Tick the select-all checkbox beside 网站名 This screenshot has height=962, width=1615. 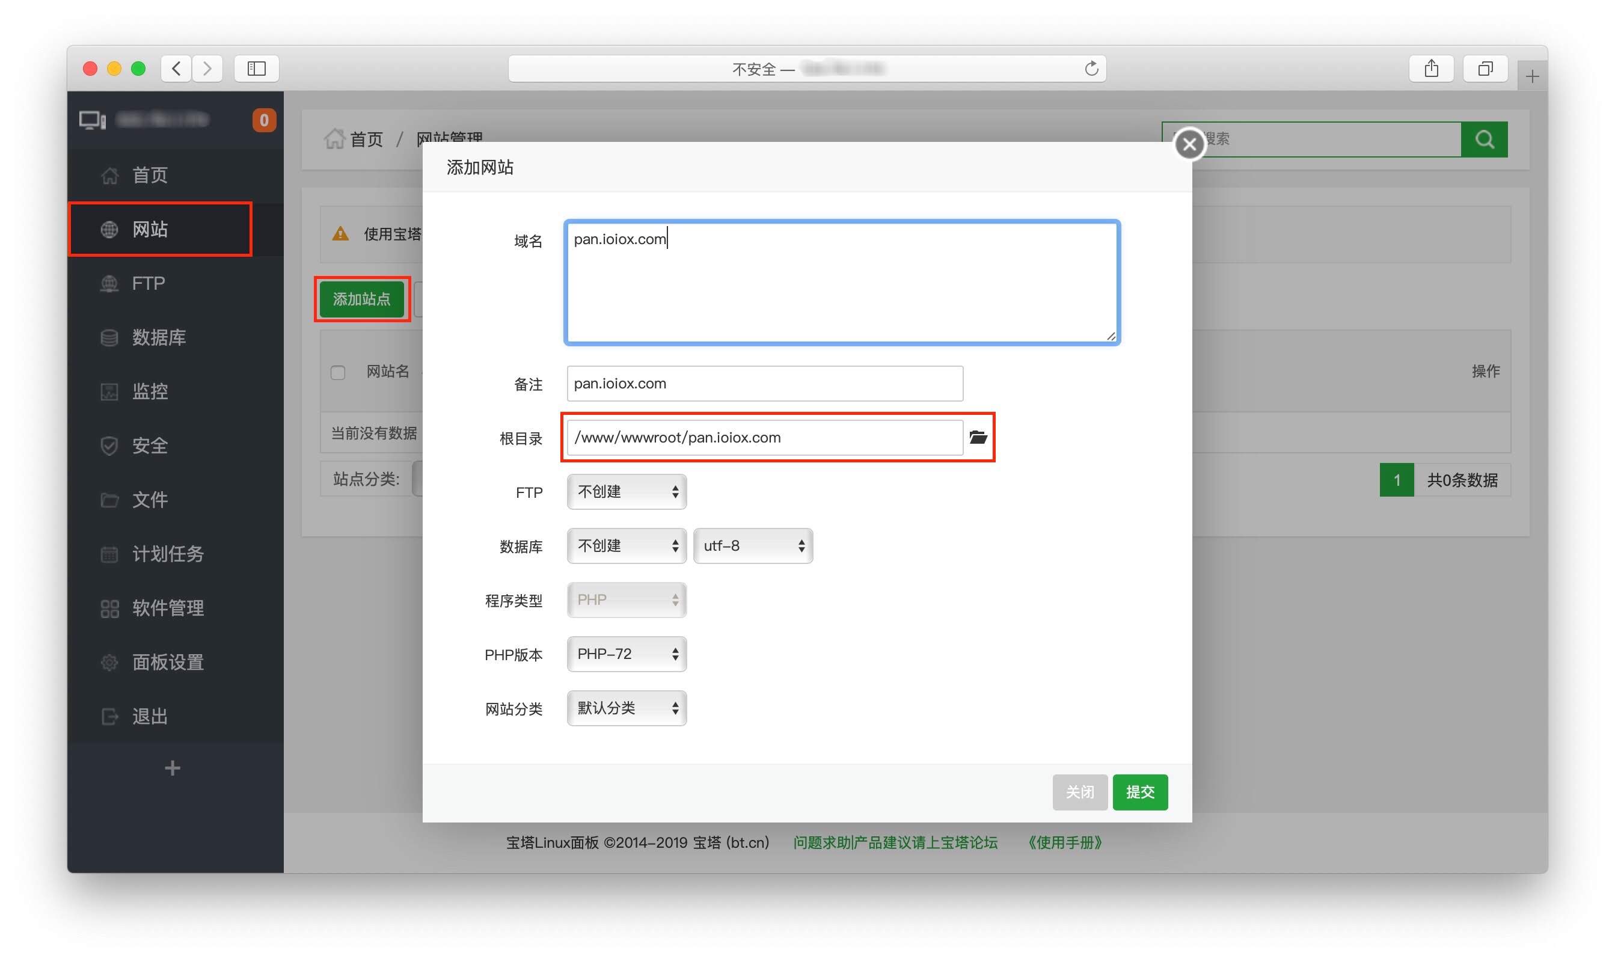[338, 373]
